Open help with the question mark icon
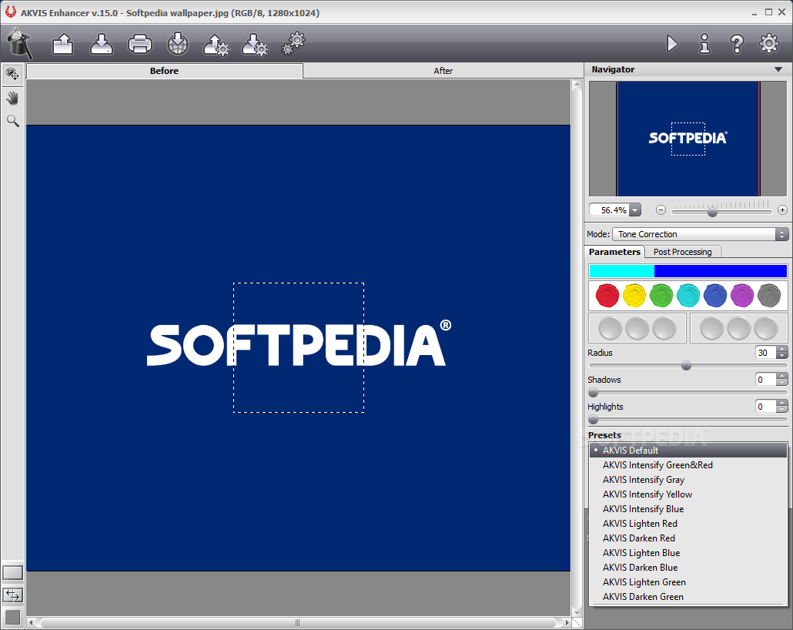 click(737, 44)
